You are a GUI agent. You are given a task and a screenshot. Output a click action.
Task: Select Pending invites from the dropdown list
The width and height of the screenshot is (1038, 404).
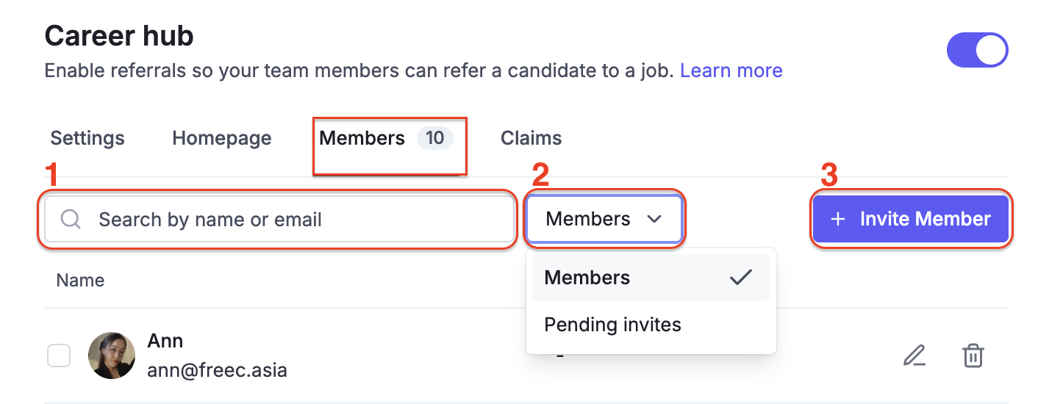tap(613, 324)
